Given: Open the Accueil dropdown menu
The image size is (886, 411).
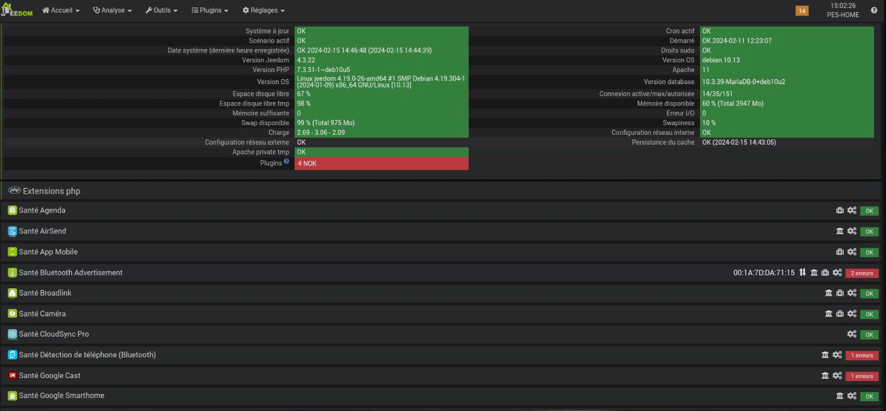Looking at the screenshot, I should tap(61, 10).
